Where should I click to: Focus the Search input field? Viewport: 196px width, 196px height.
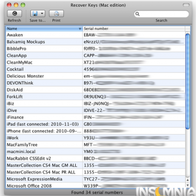161,14
